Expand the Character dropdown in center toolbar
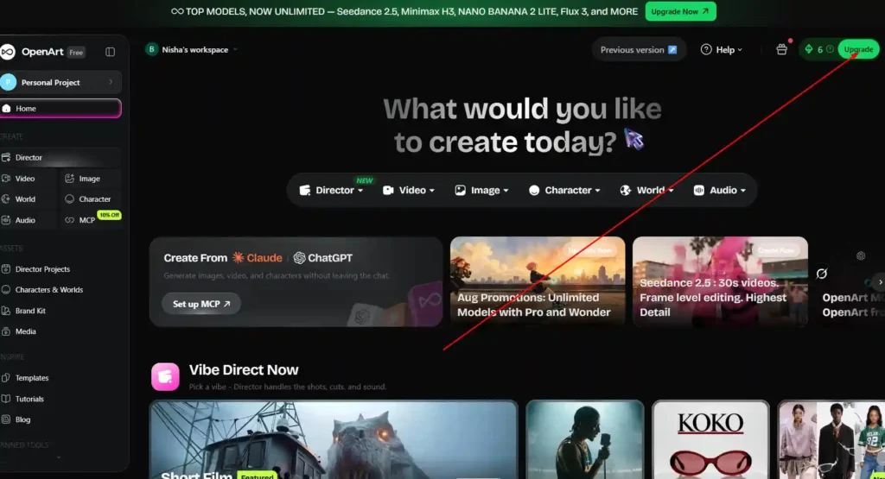 tap(564, 191)
